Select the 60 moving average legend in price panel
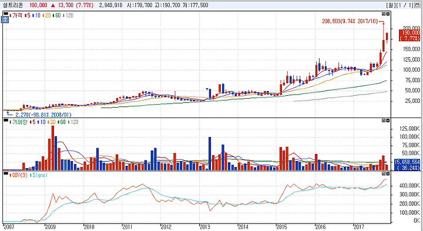Viewport: 423px width, 231px height. click(56, 16)
